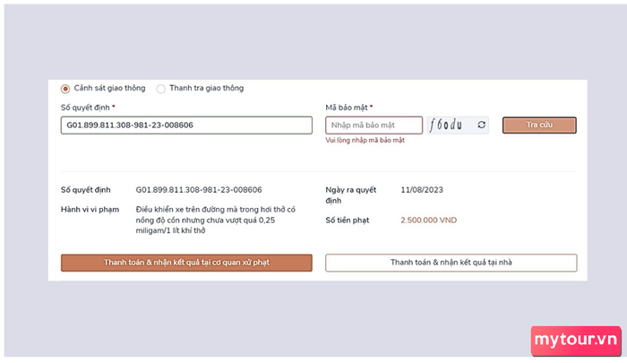Open the mytour.vn logo
This screenshot has height=363, width=627.
[x=576, y=341]
